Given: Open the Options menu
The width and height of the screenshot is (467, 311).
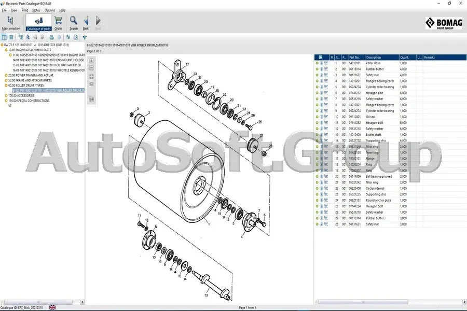Looking at the screenshot, I should (50, 10).
